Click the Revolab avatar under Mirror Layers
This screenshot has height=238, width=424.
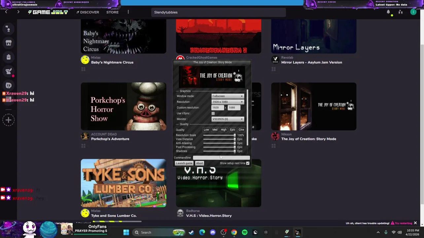point(275,60)
